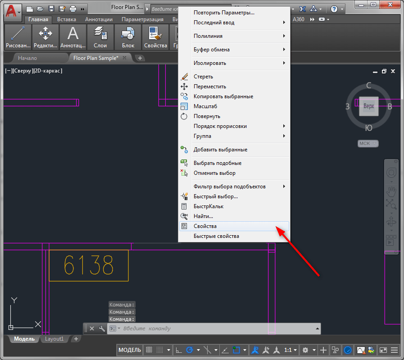Toggle grid display in status bar
Image resolution: width=404 pixels, height=360 pixels.
pyautogui.click(x=150, y=350)
